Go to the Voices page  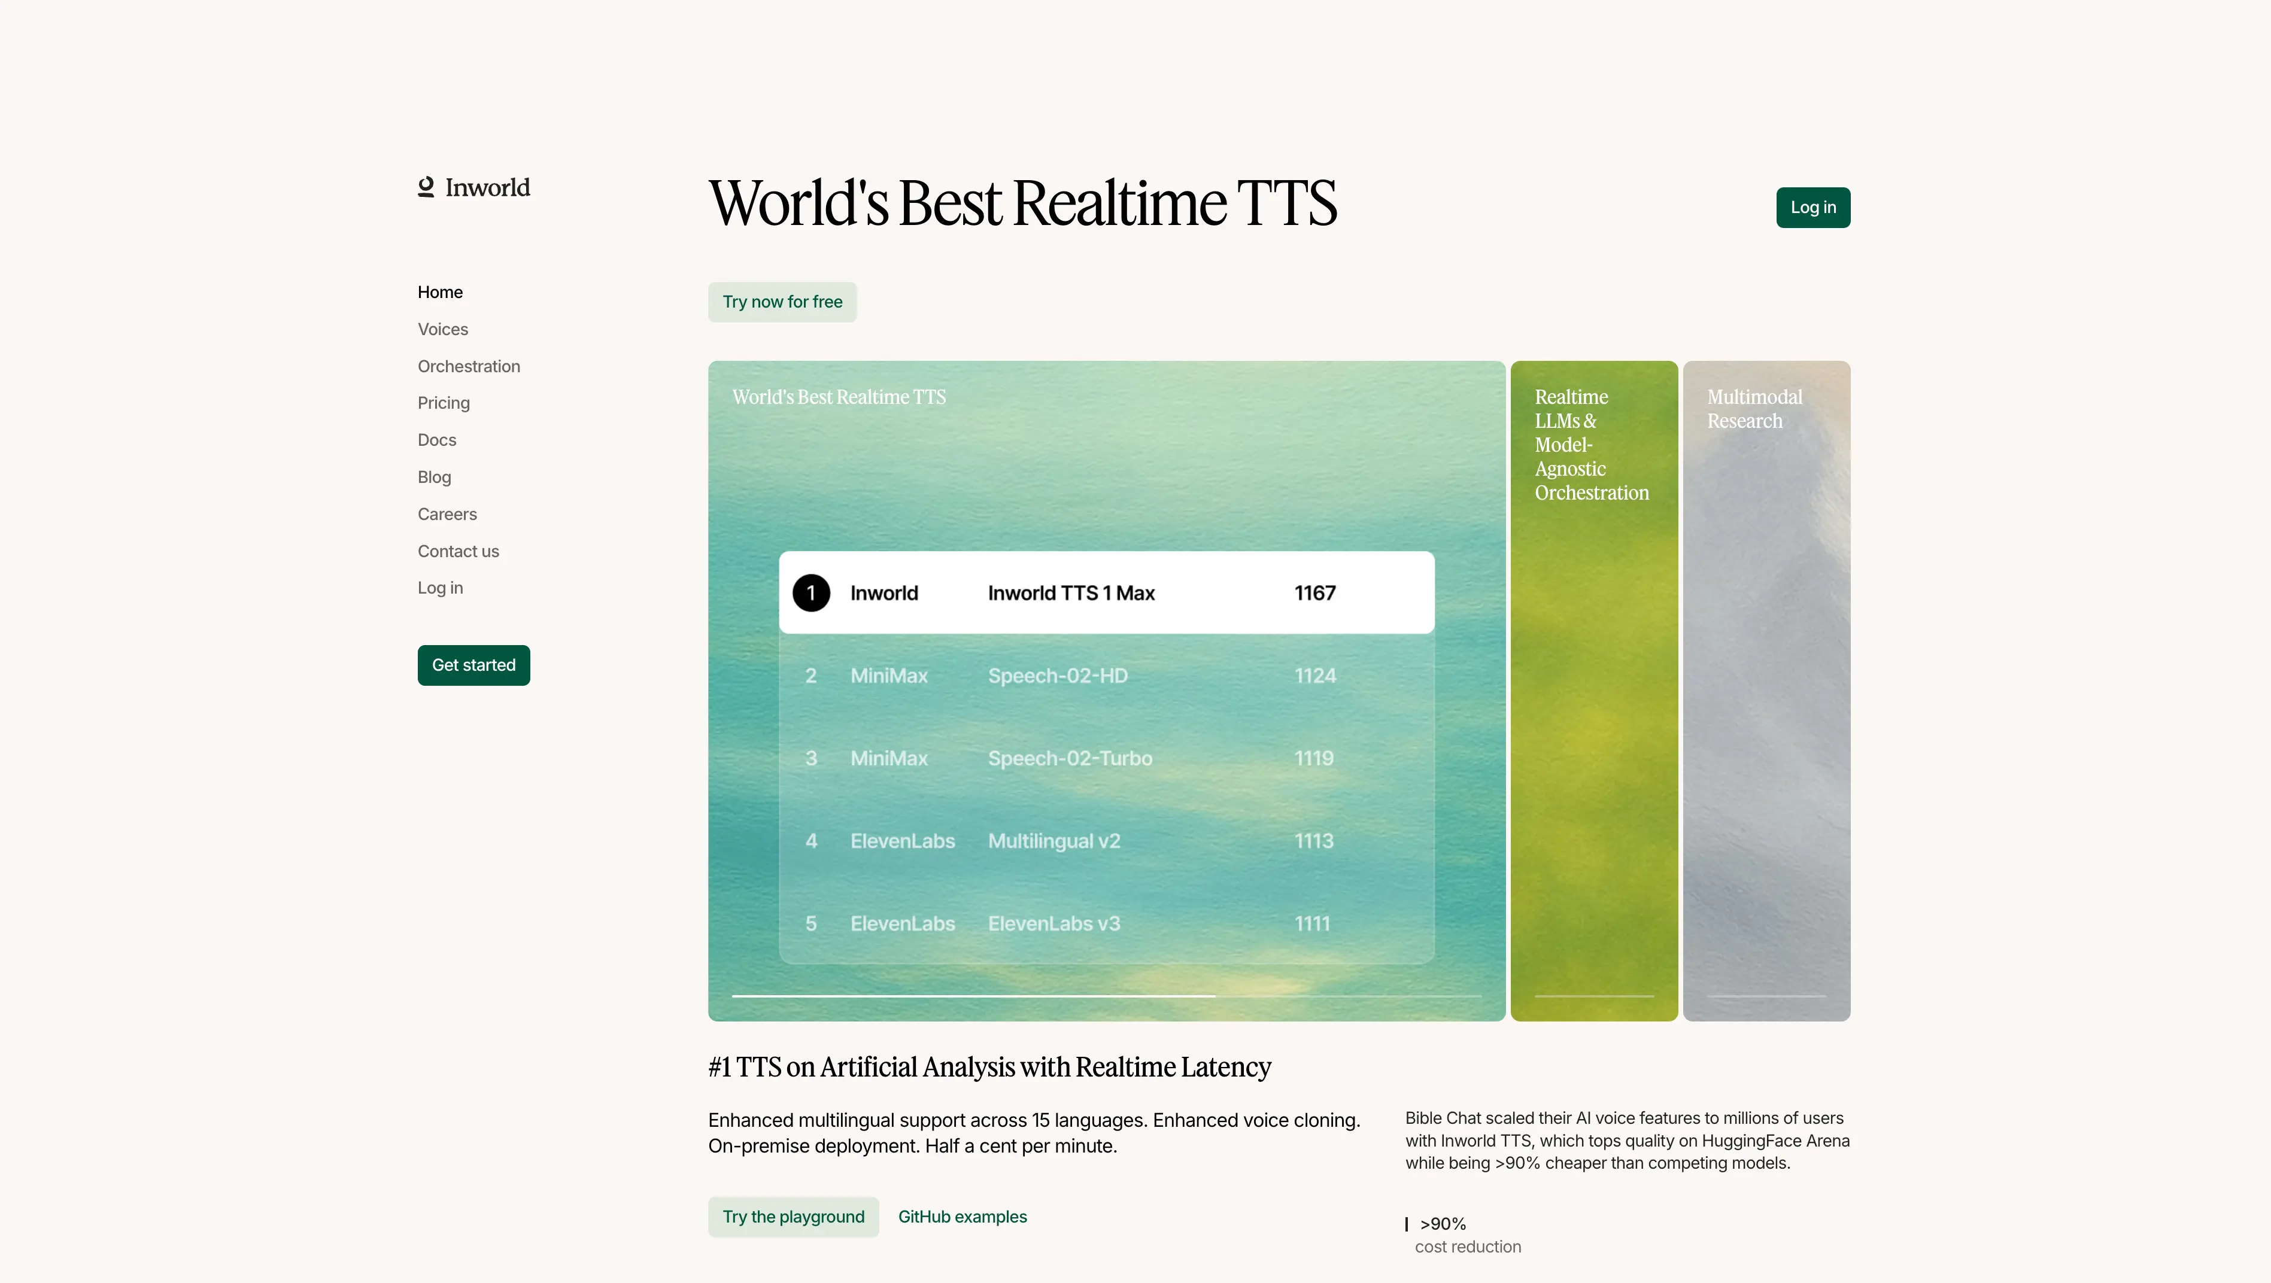pos(442,329)
